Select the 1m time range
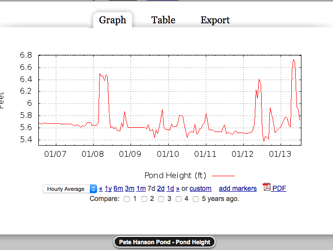Screen dimensions: 333x250 click(x=141, y=189)
